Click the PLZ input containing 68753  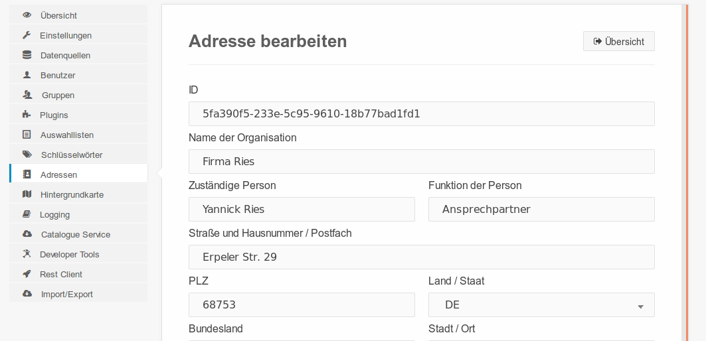[302, 305]
